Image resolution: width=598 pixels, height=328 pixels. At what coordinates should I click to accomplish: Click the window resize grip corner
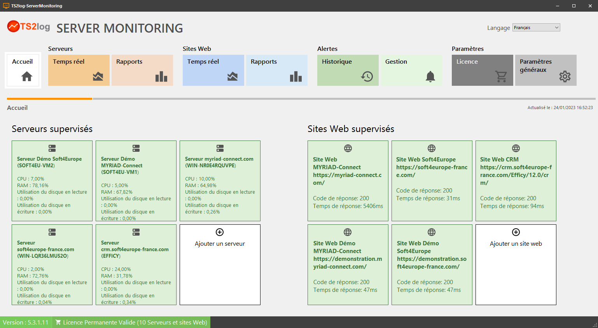[x=595, y=325]
